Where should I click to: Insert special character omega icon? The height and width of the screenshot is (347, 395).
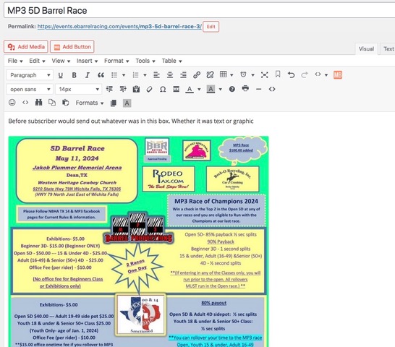[x=163, y=89]
